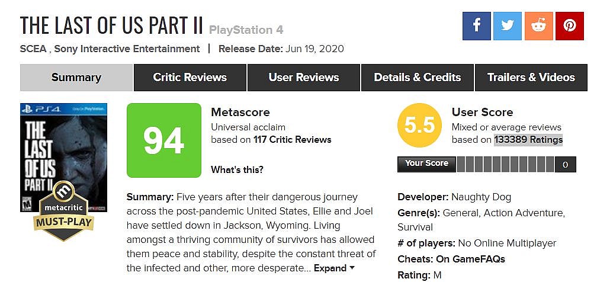Click the Twitter share icon
The height and width of the screenshot is (282, 597).
[x=507, y=25]
